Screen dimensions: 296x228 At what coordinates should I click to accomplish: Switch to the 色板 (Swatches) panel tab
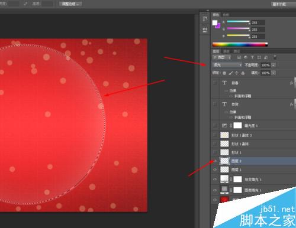click(226, 15)
